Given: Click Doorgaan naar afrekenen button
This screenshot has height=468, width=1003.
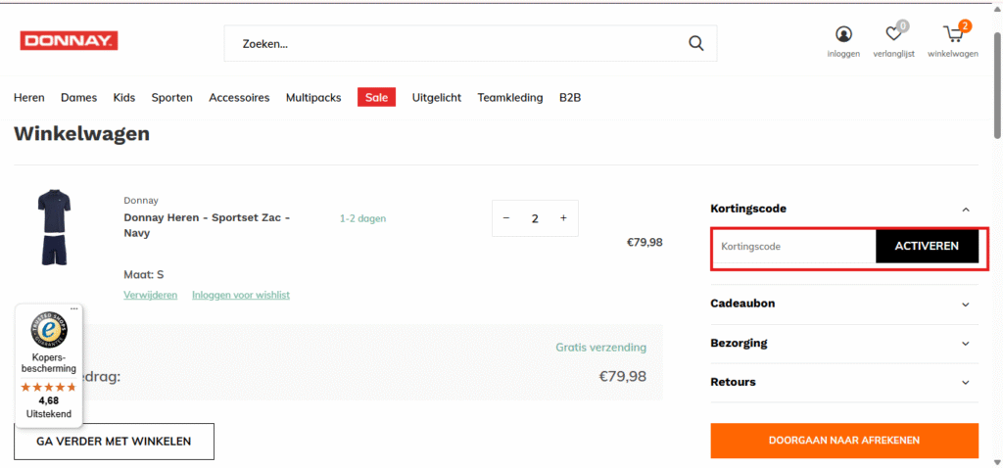Looking at the screenshot, I should 843,441.
